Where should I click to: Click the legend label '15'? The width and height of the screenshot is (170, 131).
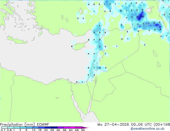[40, 130]
